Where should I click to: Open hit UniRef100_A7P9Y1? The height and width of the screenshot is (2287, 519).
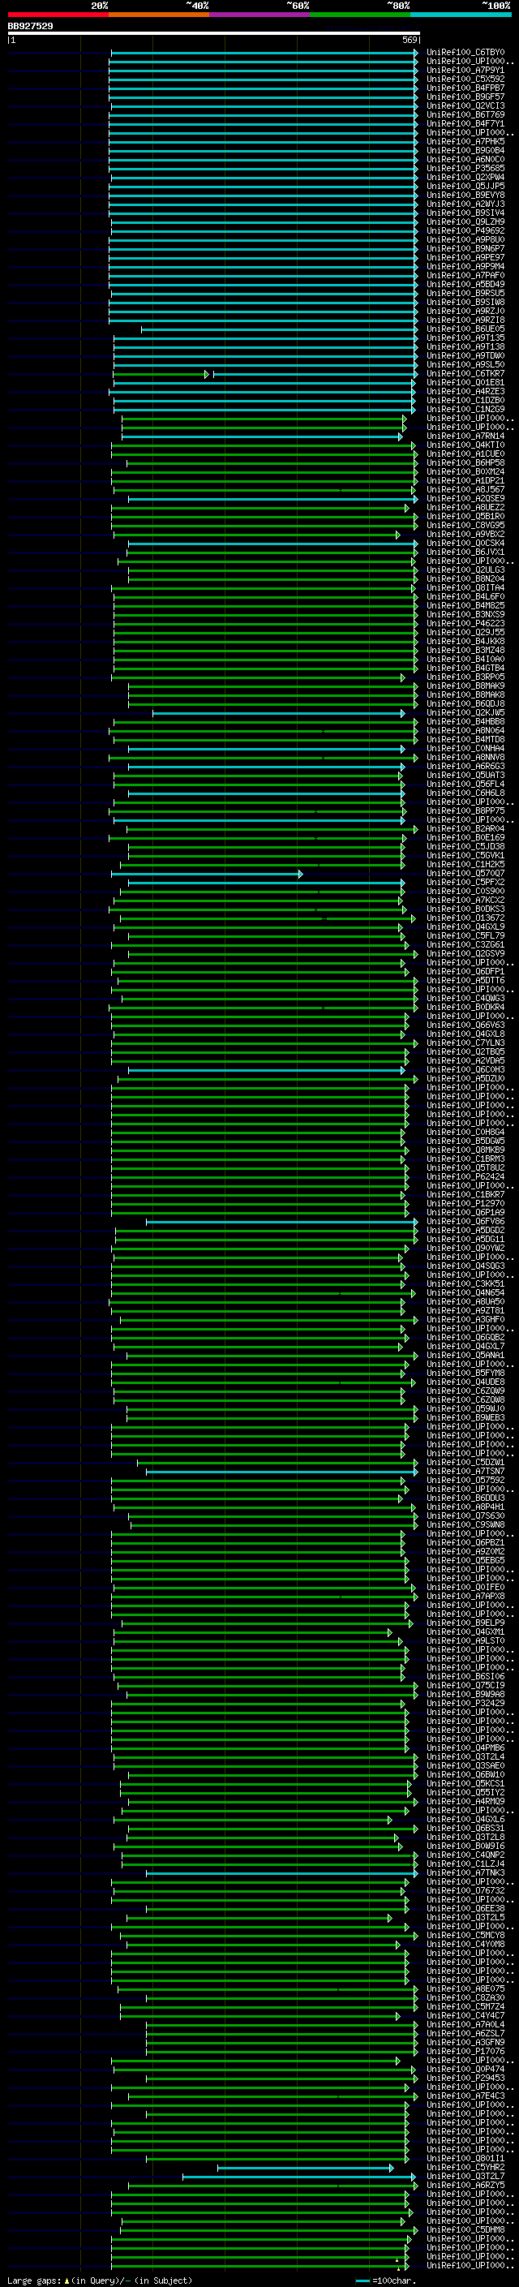pyautogui.click(x=465, y=70)
